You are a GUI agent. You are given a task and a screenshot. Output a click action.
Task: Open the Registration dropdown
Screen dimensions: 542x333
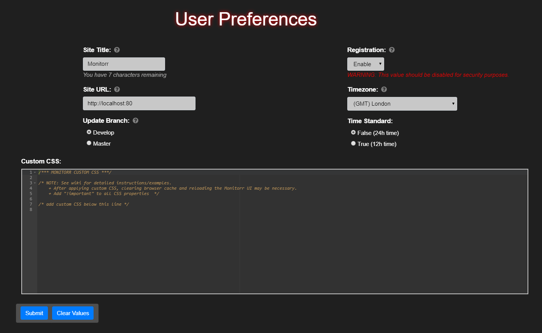(x=365, y=64)
